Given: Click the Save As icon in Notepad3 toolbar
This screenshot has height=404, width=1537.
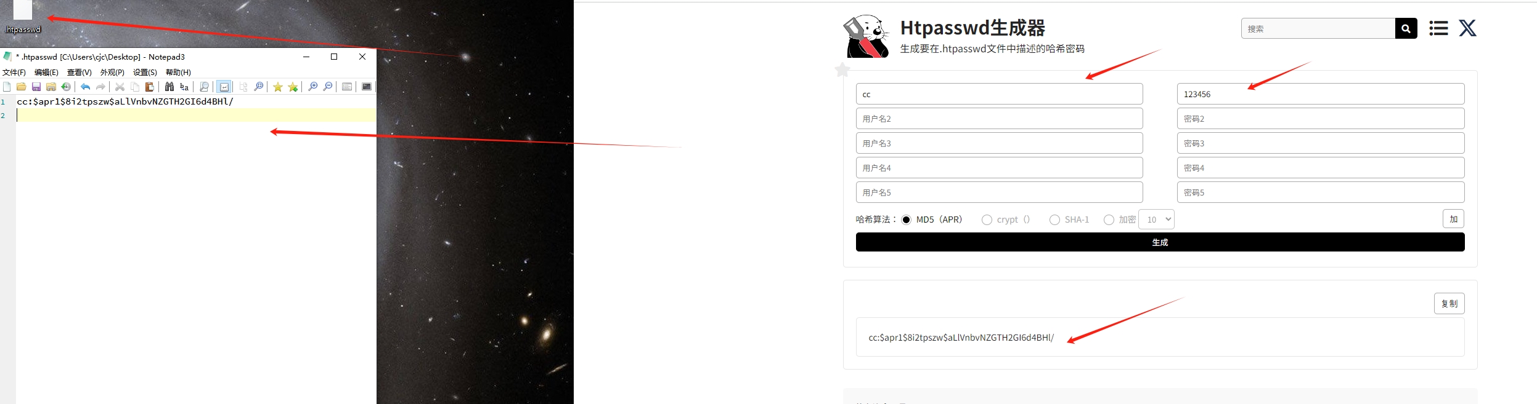Looking at the screenshot, I should (51, 87).
